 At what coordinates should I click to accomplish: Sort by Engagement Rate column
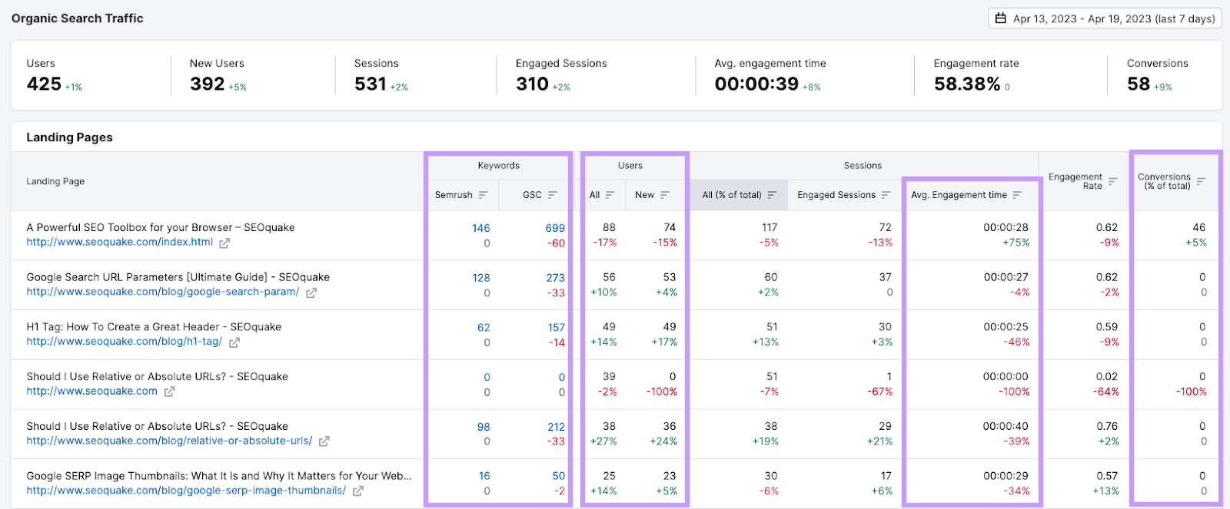[x=1112, y=181]
